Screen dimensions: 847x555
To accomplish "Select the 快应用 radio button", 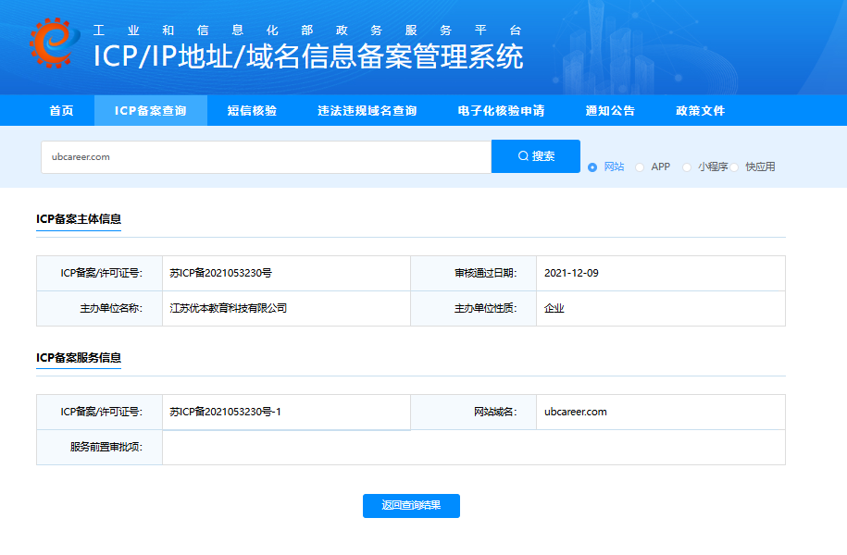I will 734,167.
